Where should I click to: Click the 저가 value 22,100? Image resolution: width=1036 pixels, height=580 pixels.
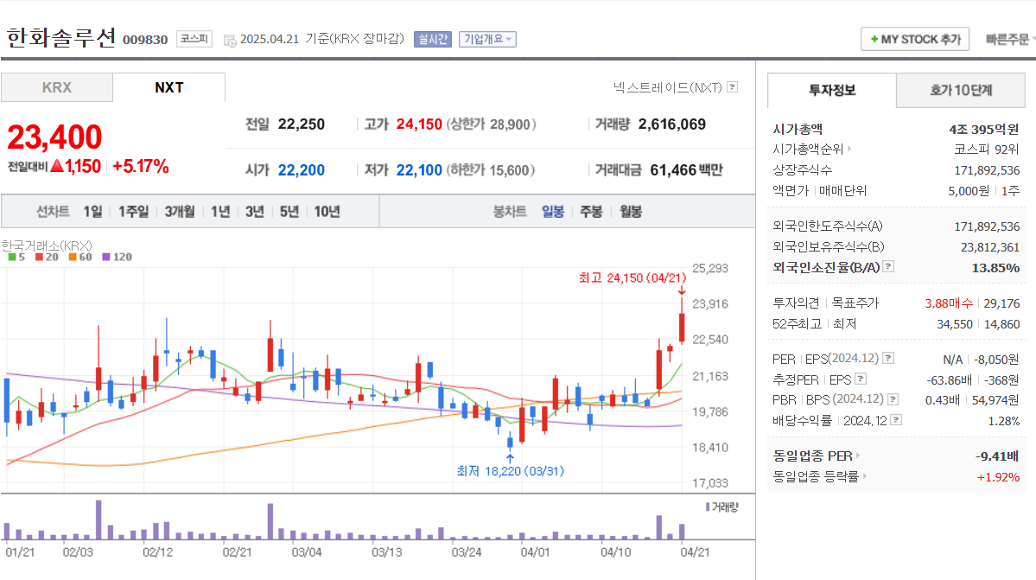419,169
